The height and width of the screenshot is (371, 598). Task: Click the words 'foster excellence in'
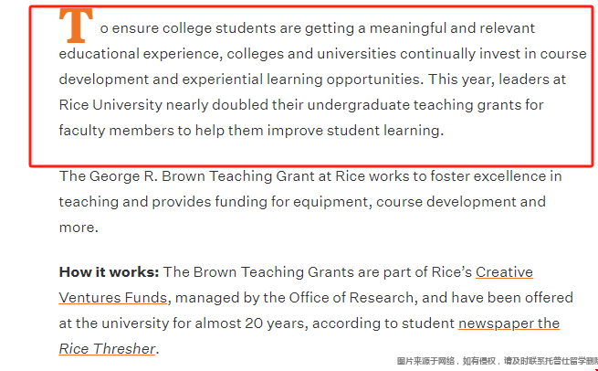[x=496, y=176]
